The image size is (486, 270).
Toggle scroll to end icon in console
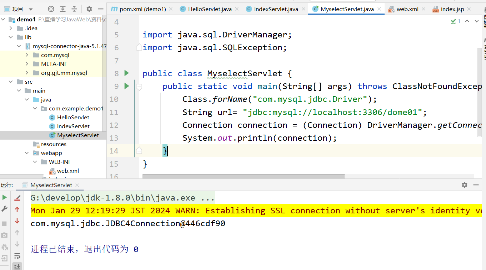[17, 266]
